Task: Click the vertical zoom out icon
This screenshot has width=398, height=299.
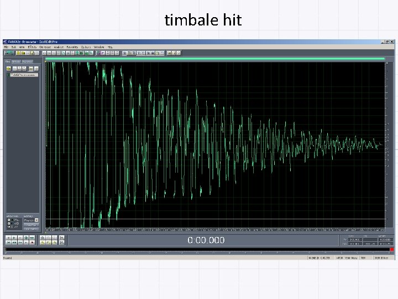Action: coord(62,243)
